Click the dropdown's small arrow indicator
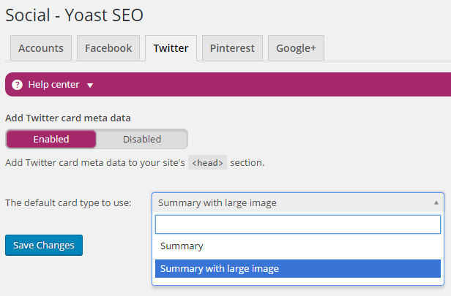 tap(436, 202)
